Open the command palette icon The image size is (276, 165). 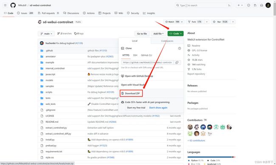point(229,5)
